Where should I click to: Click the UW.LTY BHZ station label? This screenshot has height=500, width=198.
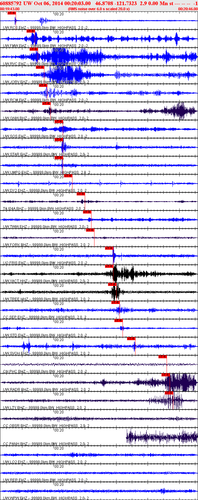pos(14,408)
